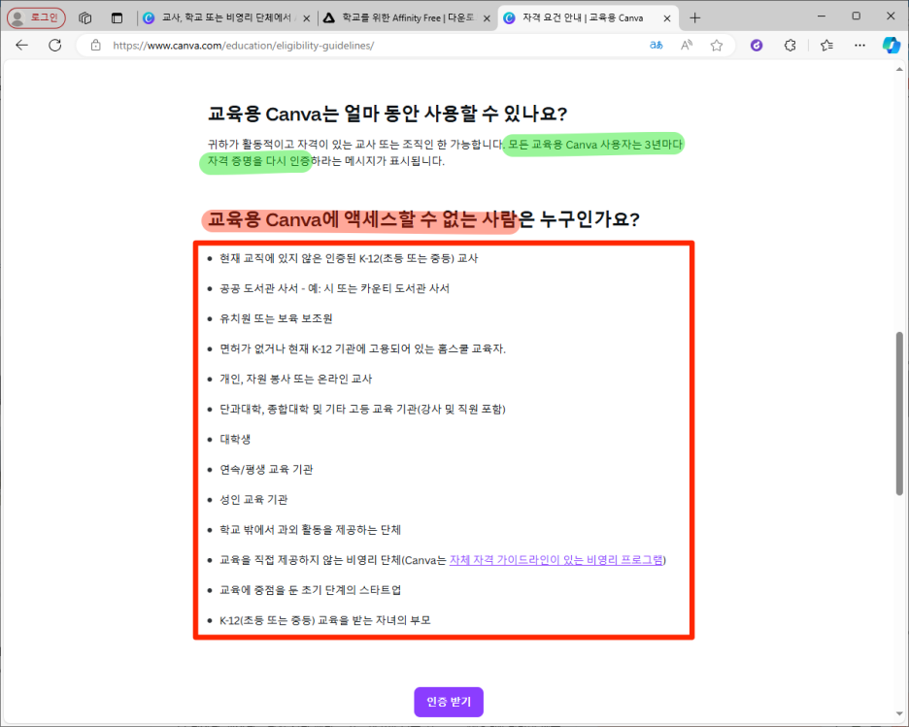Click the scrollbar up arrow
Viewport: 909px width, 727px height.
(x=899, y=69)
